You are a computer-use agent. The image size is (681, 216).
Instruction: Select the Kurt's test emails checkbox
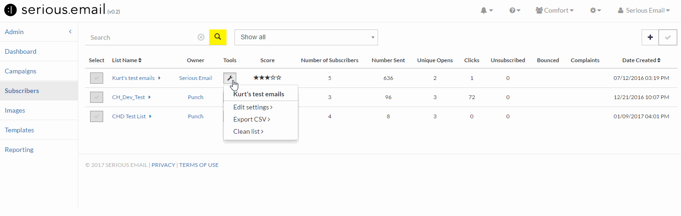coord(97,78)
